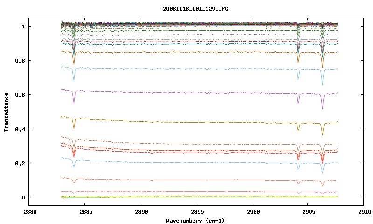
Task: Click the y-axis tick label 0.4
Action: (x=20, y=129)
